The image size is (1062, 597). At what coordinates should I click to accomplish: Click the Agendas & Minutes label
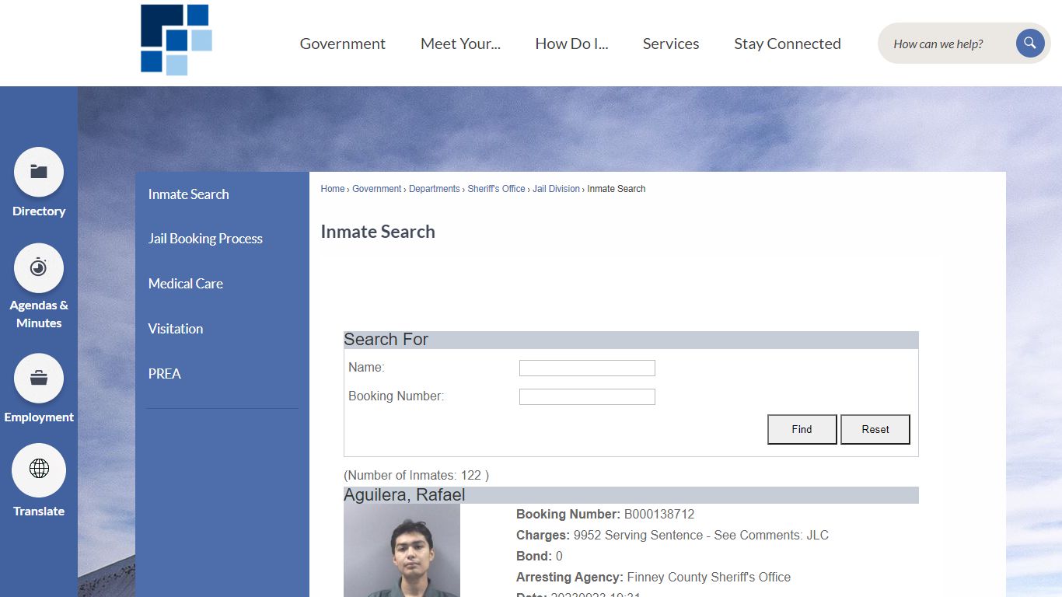pyautogui.click(x=39, y=314)
